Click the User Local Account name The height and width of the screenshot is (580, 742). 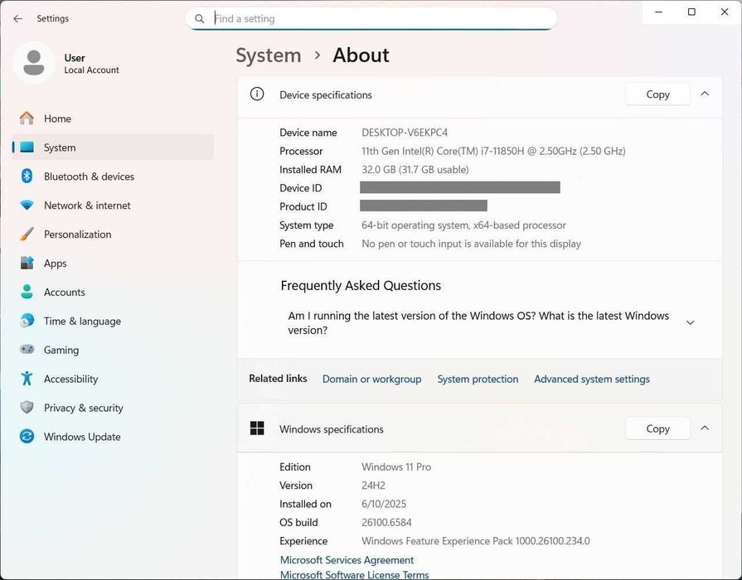click(x=91, y=64)
